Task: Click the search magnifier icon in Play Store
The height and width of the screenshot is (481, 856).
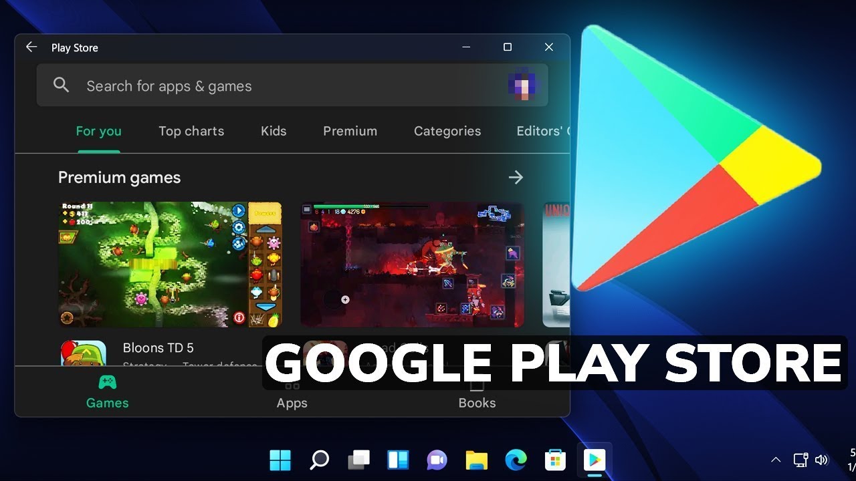Action: click(61, 85)
